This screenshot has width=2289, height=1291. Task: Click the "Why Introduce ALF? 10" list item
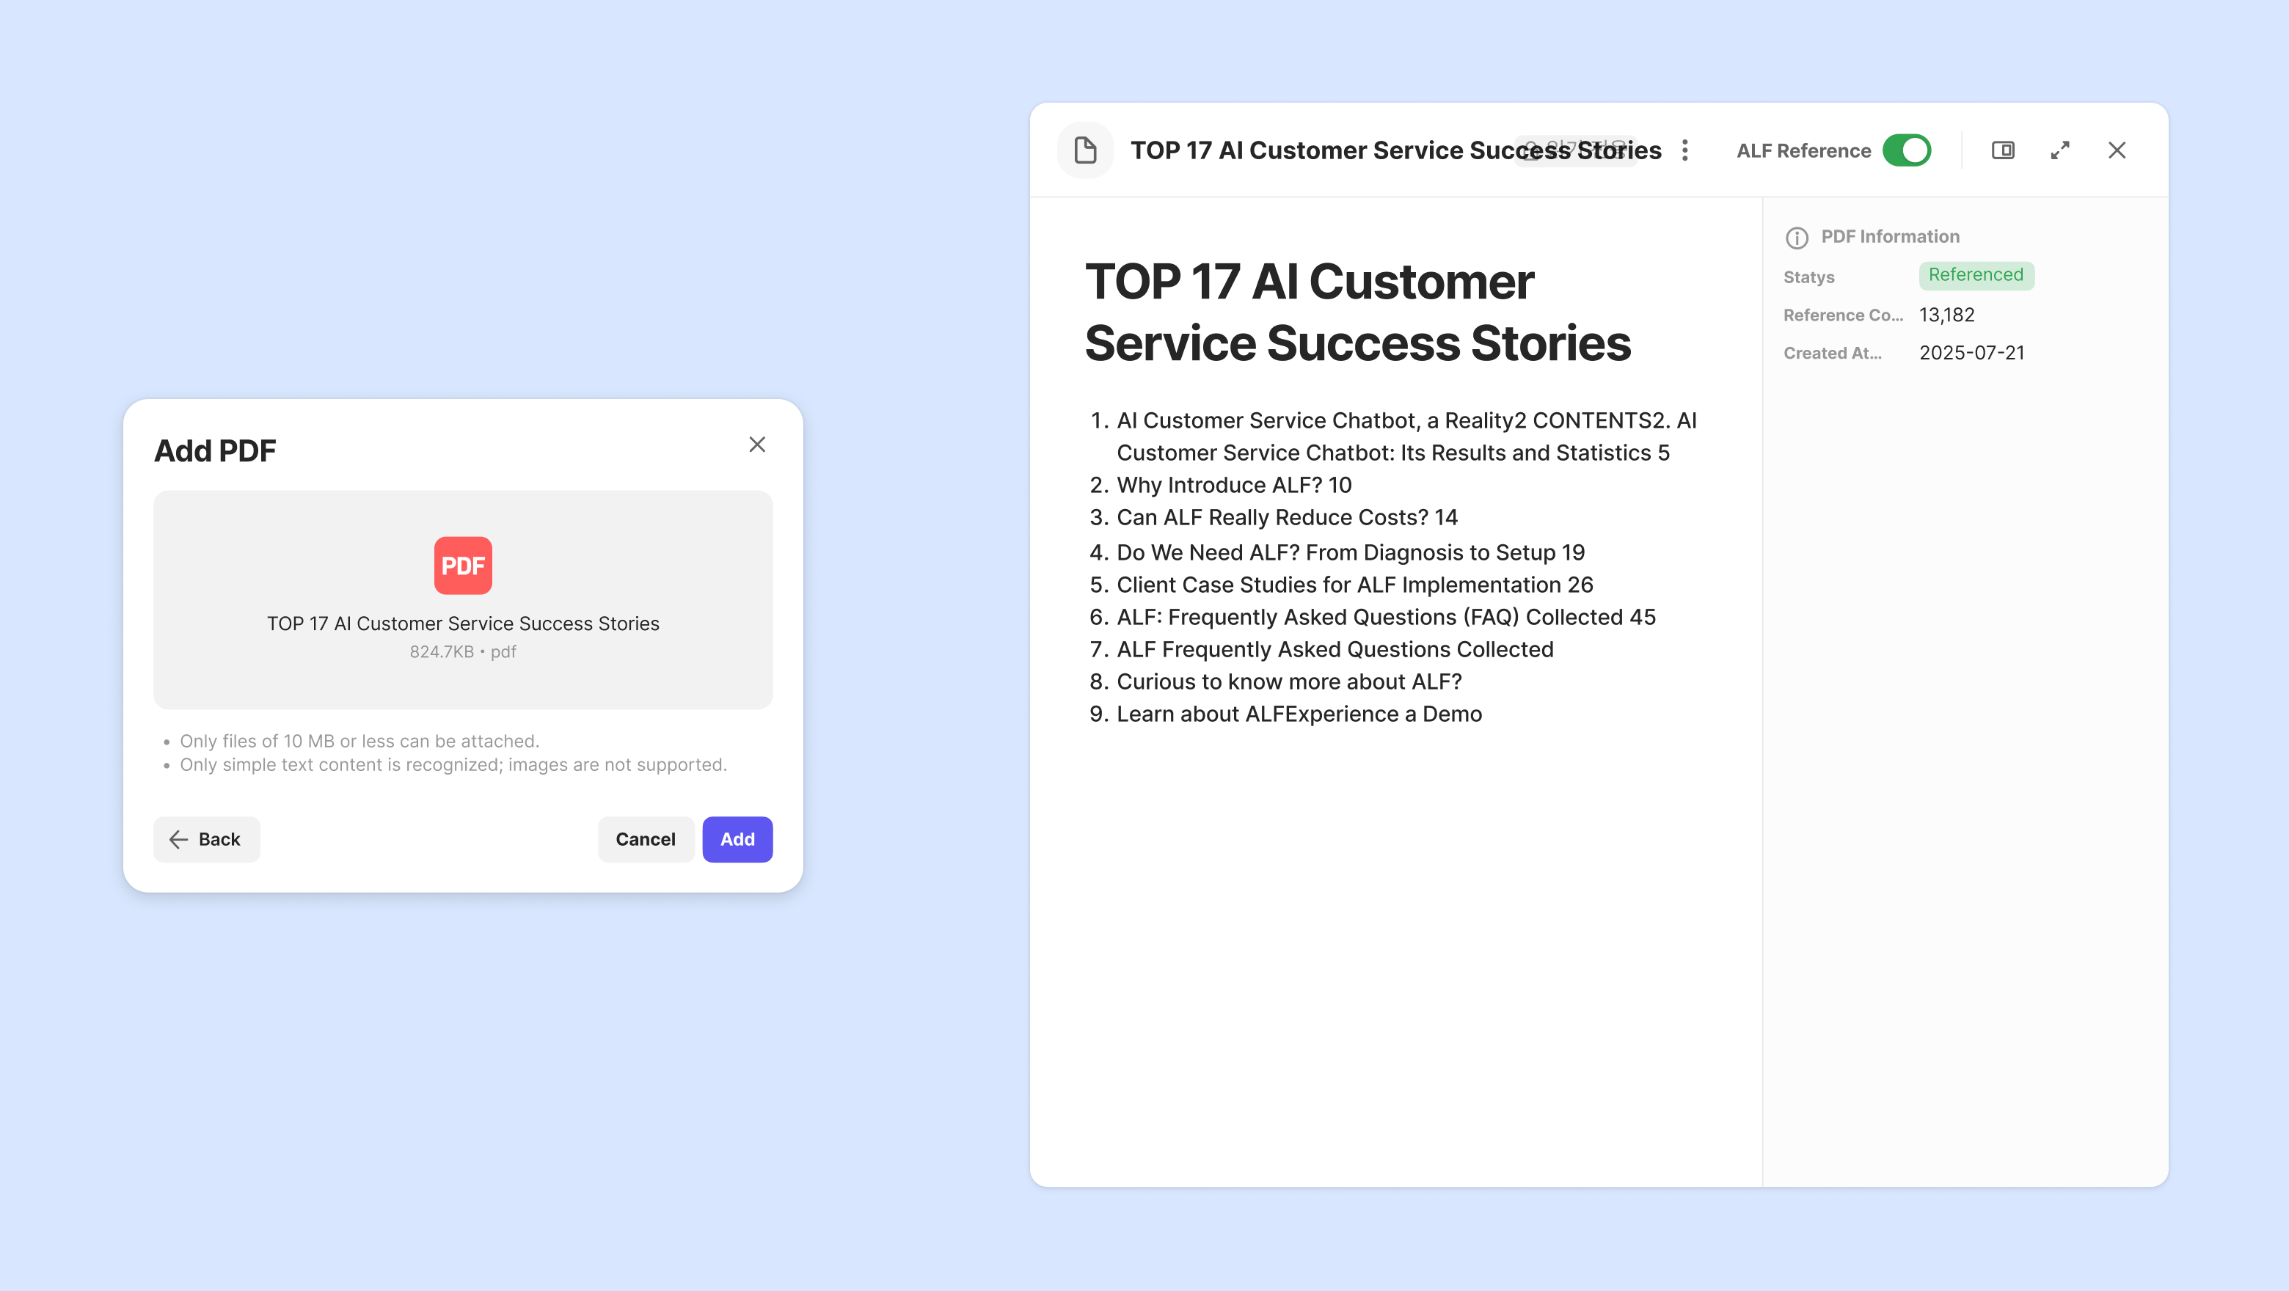[x=1233, y=485]
